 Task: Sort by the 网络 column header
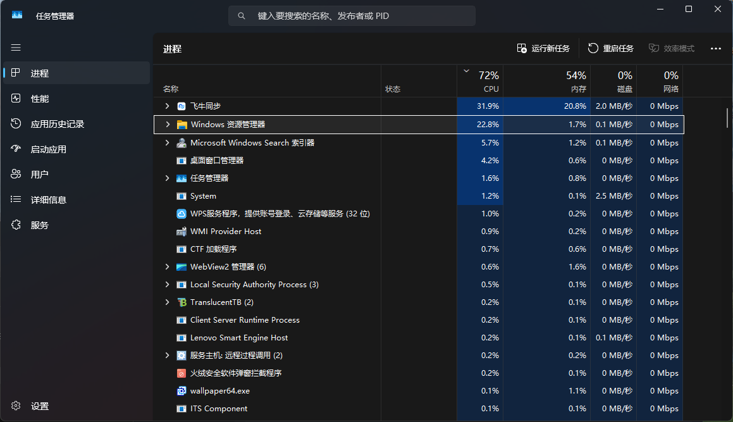pos(660,82)
